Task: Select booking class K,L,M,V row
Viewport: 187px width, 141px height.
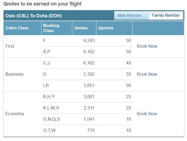Action: tap(87, 108)
